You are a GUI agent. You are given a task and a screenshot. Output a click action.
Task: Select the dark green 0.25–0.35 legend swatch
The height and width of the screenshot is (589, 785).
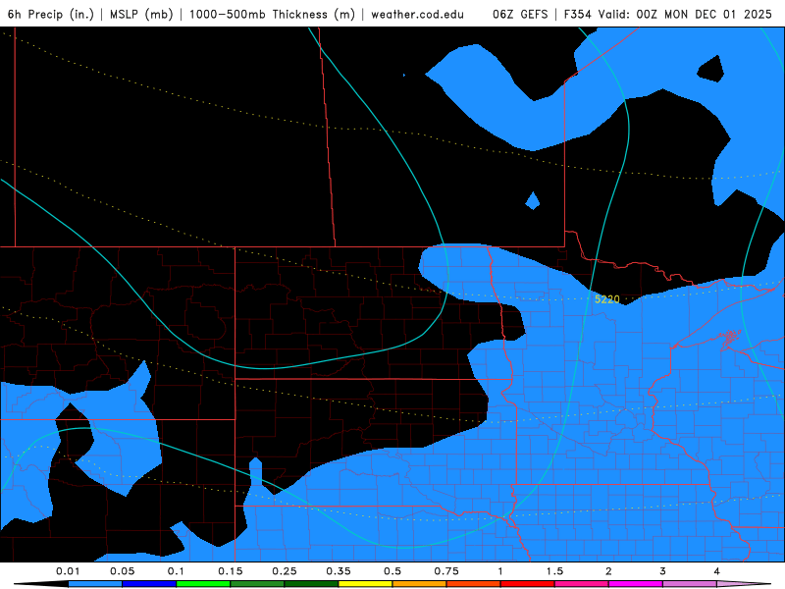[311, 584]
